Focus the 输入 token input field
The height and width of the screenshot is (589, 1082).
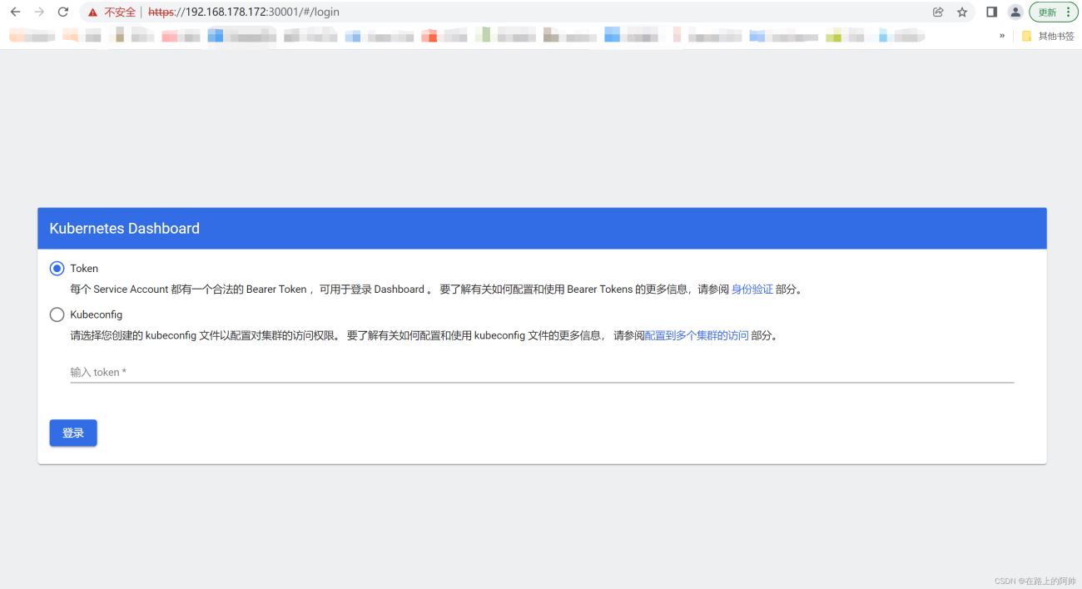point(542,372)
